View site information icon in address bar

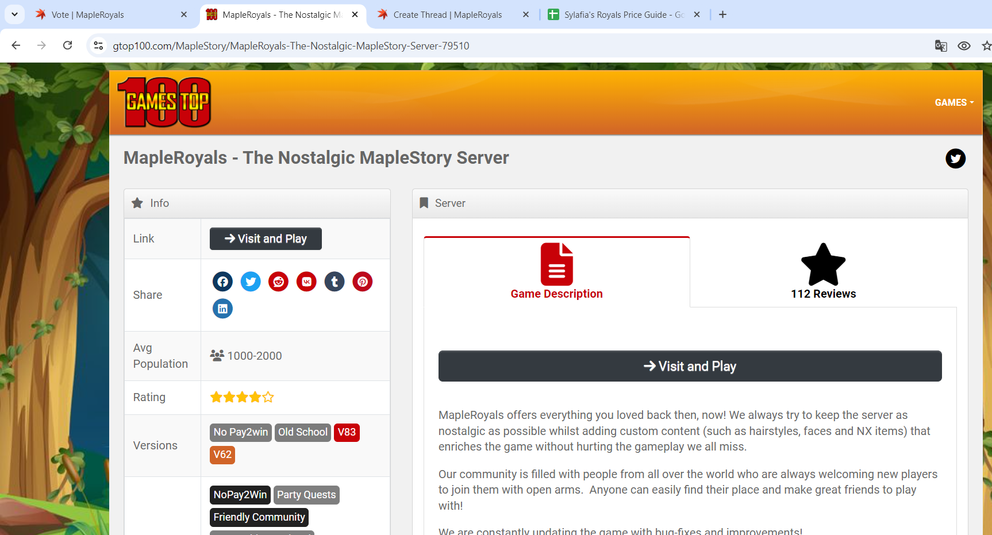(x=98, y=45)
